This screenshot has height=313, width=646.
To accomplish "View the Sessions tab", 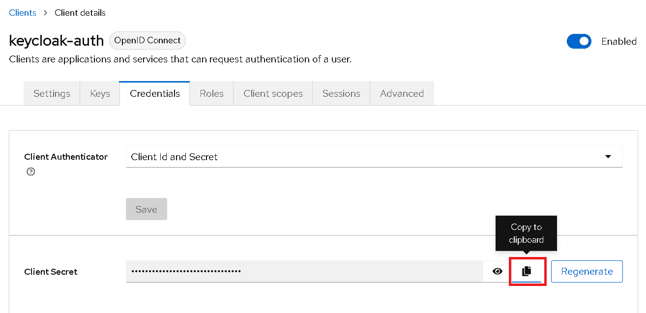I will [341, 93].
